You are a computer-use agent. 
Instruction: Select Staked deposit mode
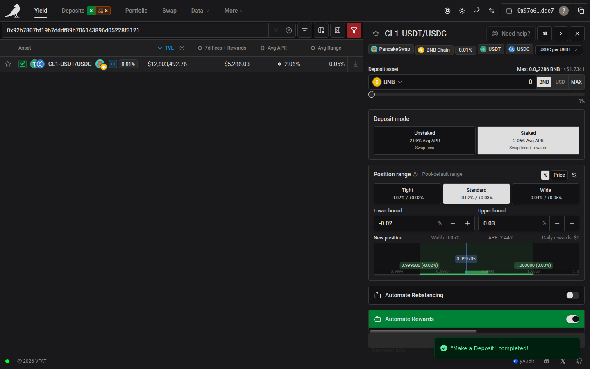528,140
